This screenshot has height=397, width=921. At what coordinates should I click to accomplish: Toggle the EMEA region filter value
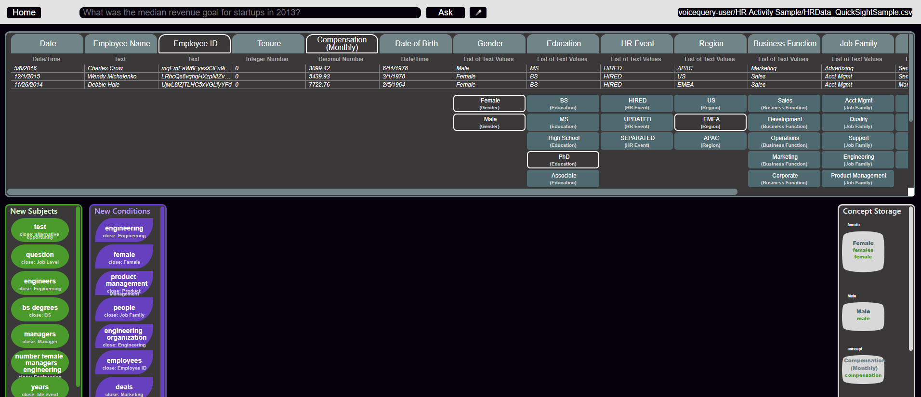click(710, 122)
